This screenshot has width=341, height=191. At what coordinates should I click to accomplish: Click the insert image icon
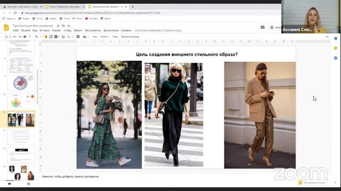click(x=56, y=37)
